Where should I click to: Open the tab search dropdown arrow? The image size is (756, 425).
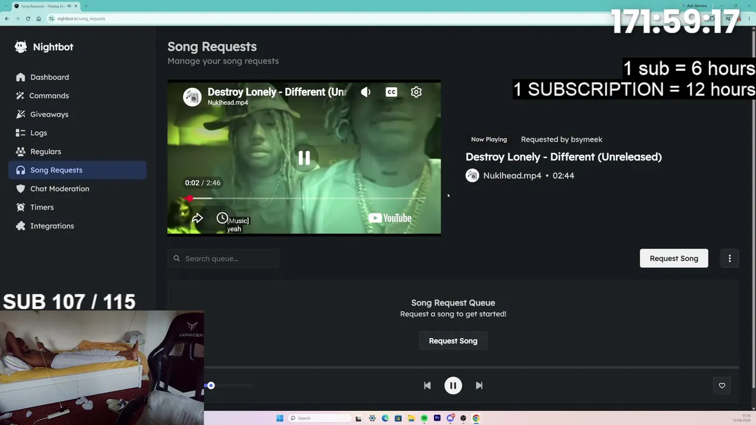pyautogui.click(x=5, y=6)
